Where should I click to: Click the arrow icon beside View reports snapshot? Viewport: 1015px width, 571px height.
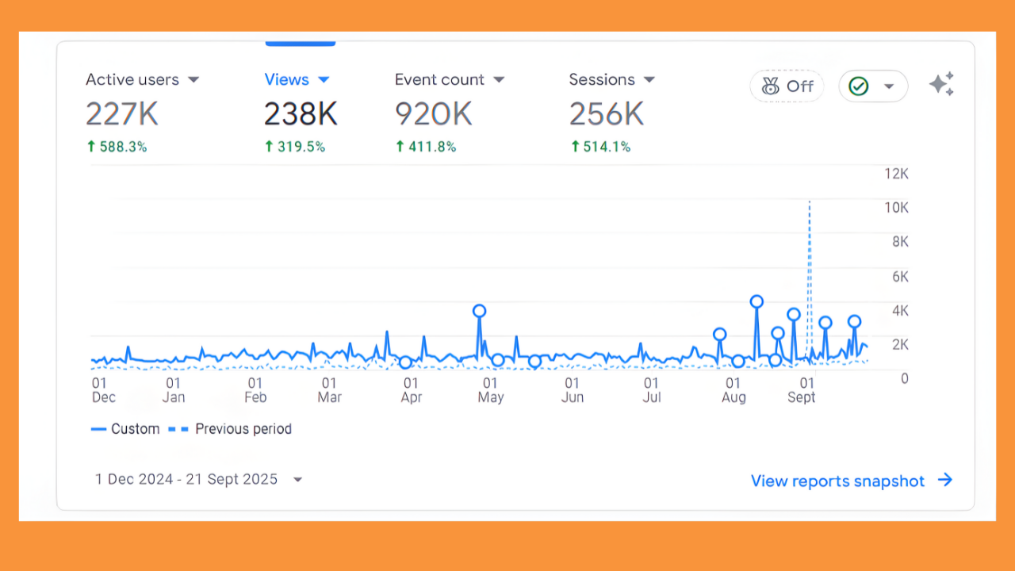[945, 480]
